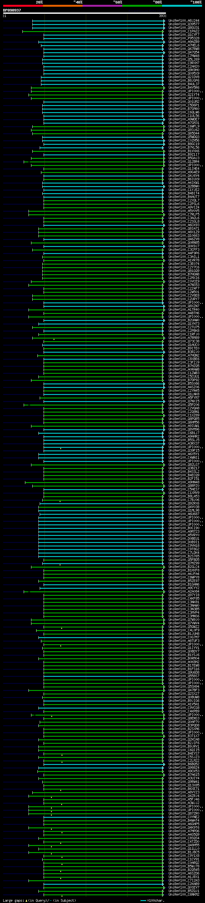Click the UniRef100_C5D6P1 label
Viewport: 205px width, 903px height.
coord(184,105)
